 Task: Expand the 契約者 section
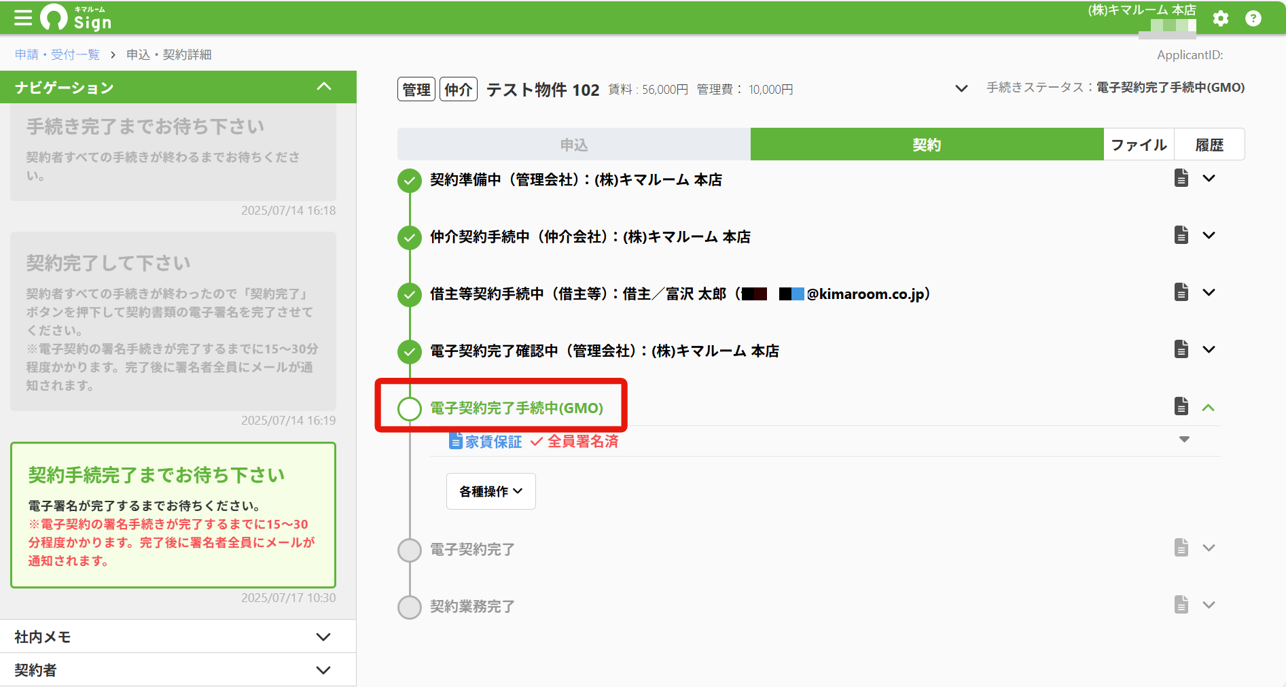[x=323, y=670]
